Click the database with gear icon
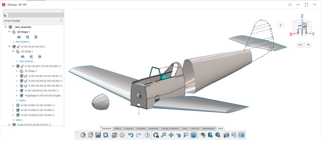 tap(210, 135)
